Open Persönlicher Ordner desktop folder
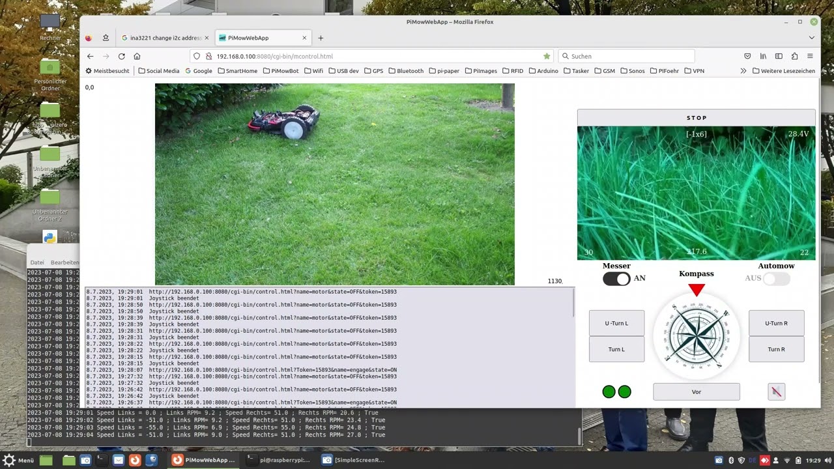 tap(50, 75)
